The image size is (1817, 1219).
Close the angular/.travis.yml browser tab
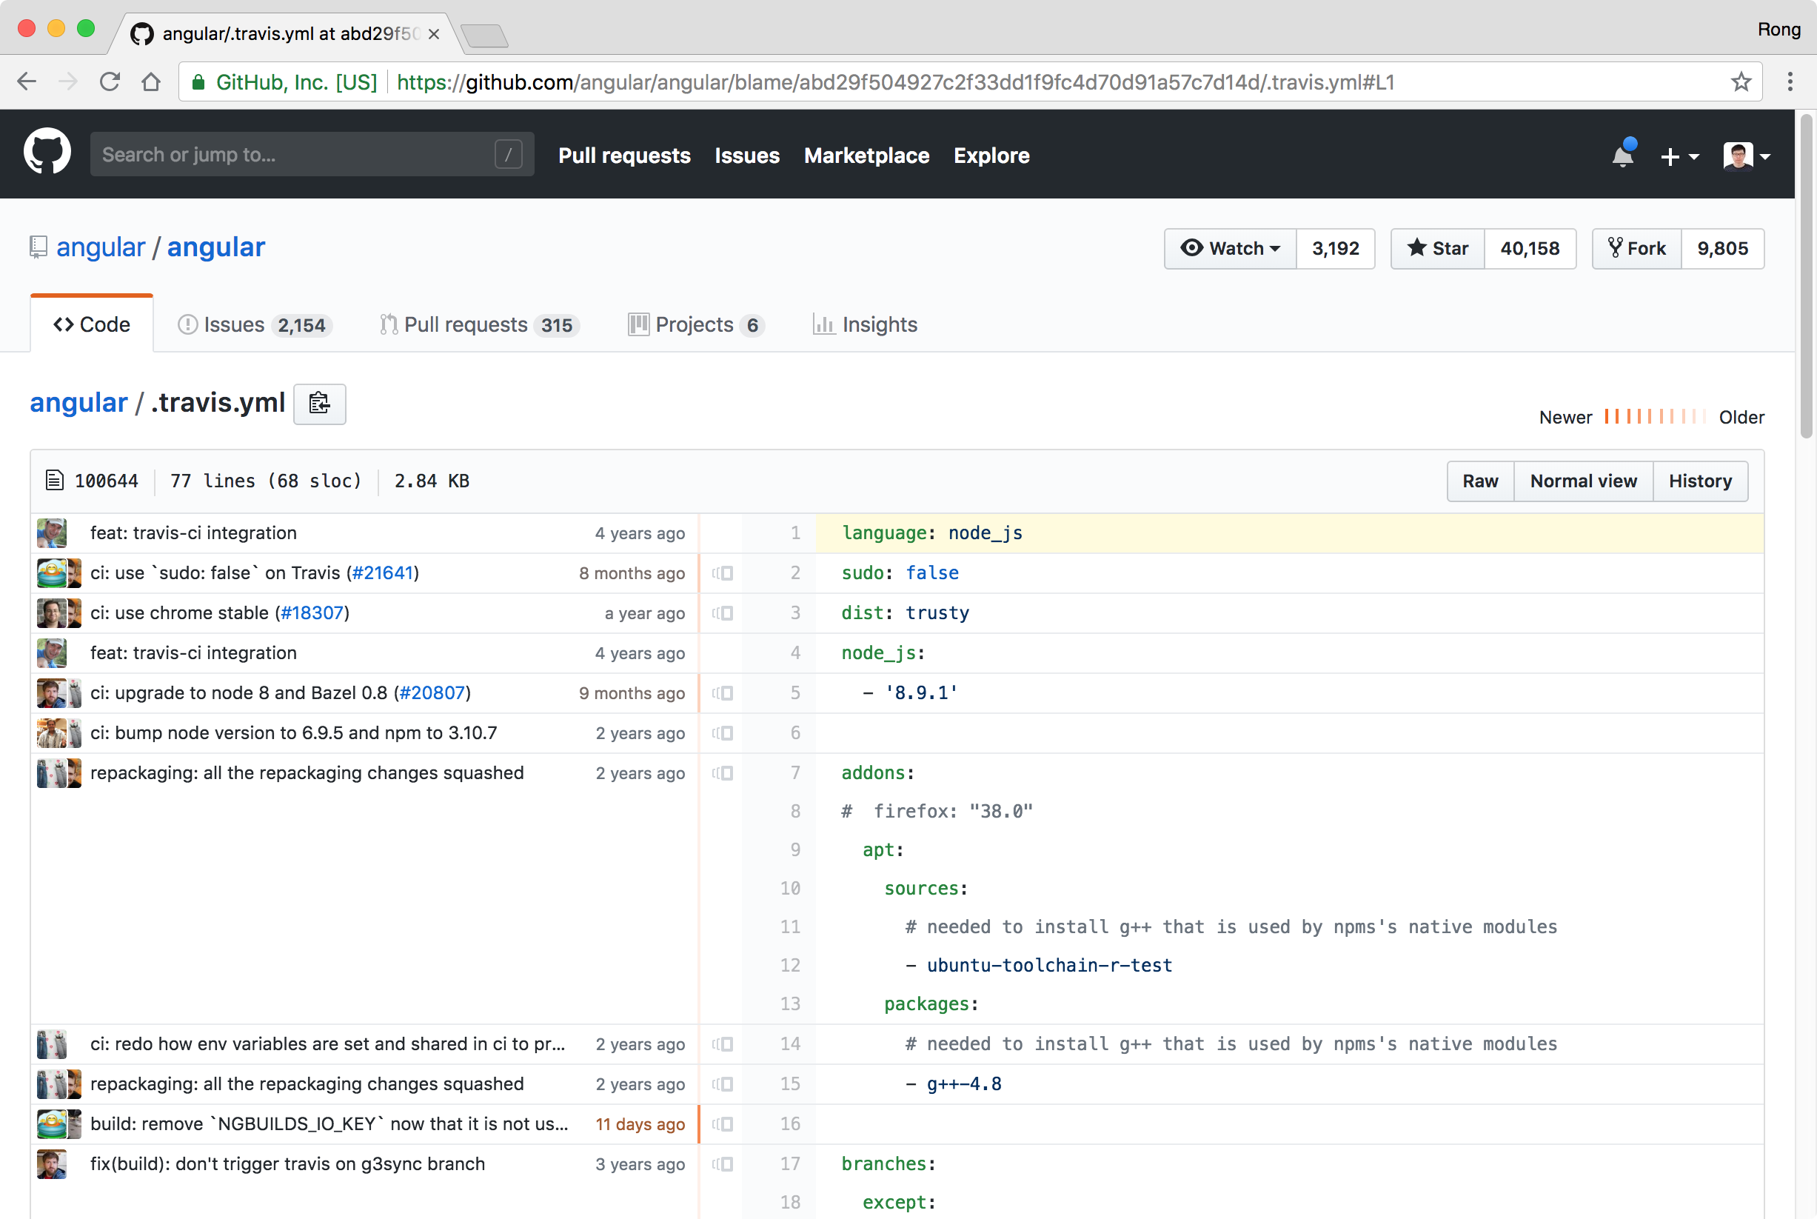point(434,34)
